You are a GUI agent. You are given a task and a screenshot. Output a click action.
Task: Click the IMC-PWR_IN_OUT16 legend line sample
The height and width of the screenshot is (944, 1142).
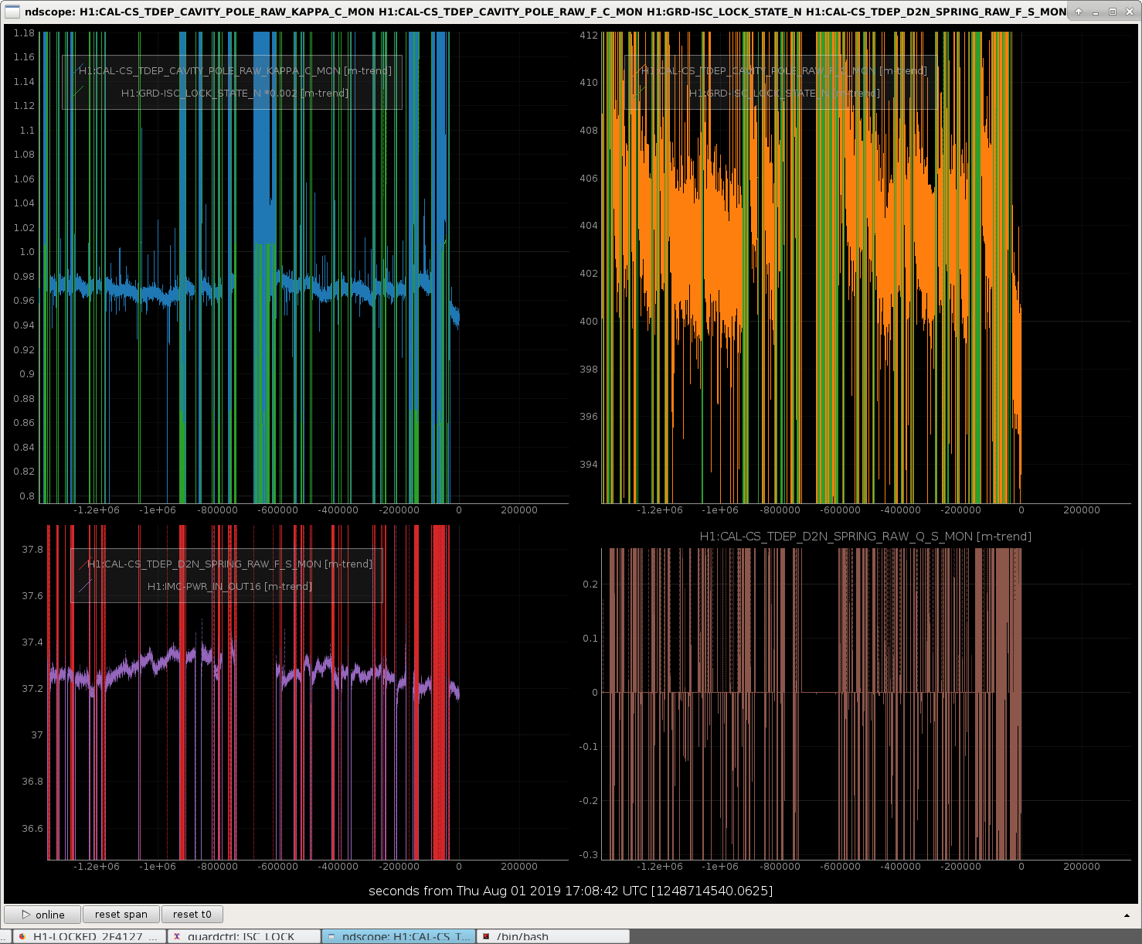pyautogui.click(x=85, y=586)
